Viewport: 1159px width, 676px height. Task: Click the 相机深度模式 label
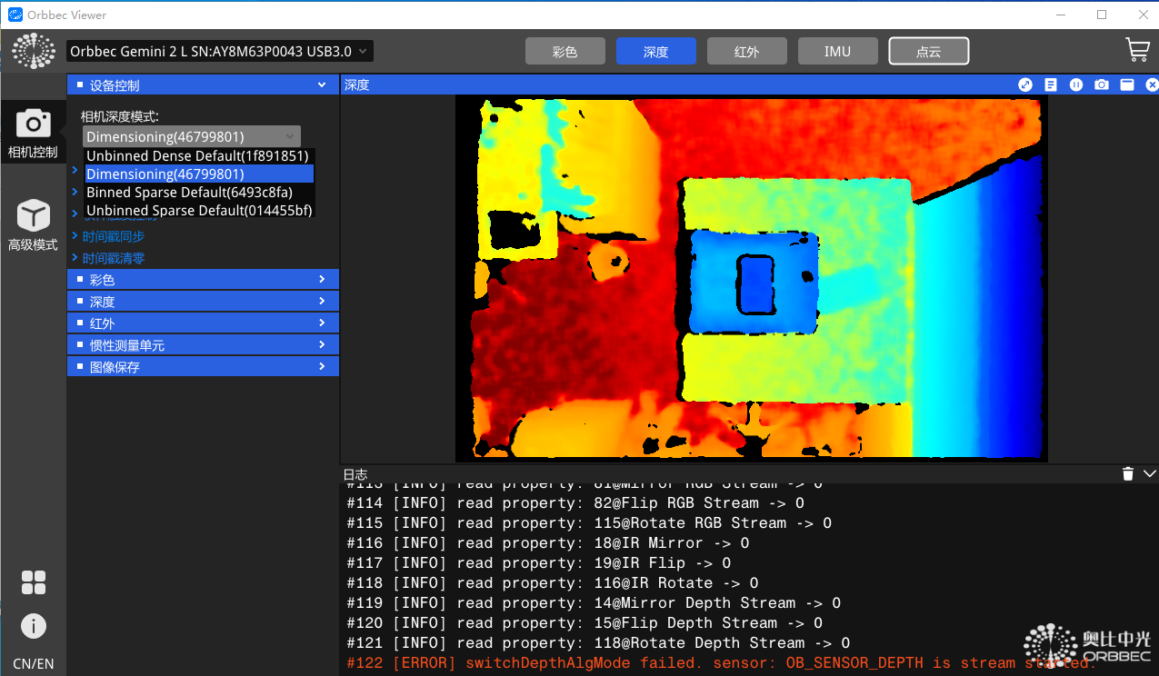pos(120,116)
